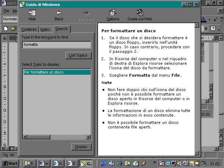Close the Word document with menu-bar X
This screenshot has height=168, width=224.
[220, 11]
